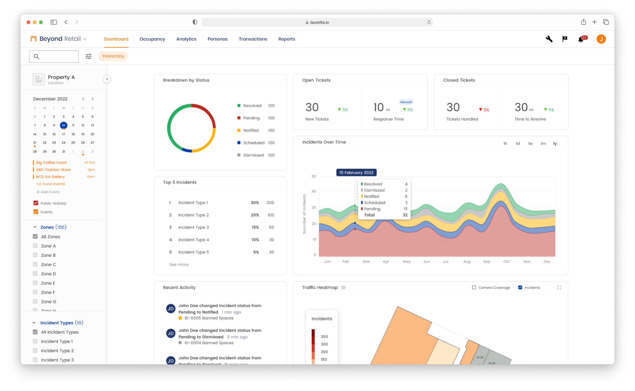Screen dimensions: 635x391
Task: Enable the Camera Coverage checkbox
Action: click(x=474, y=288)
